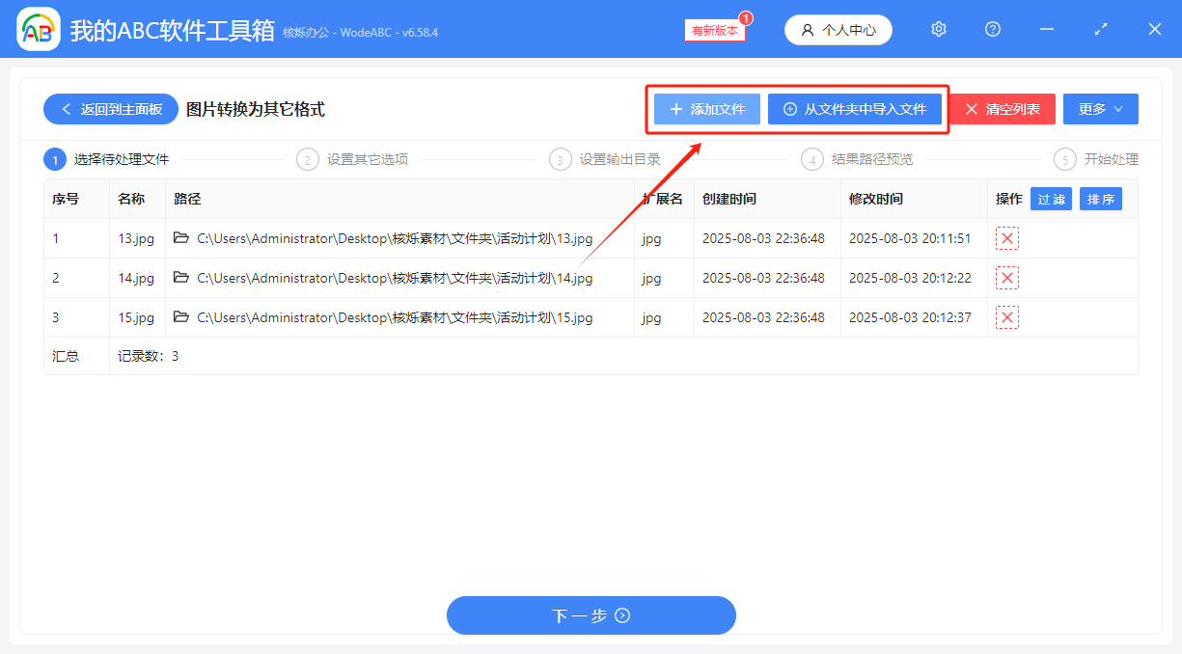Open the settings gear icon

[x=938, y=29]
